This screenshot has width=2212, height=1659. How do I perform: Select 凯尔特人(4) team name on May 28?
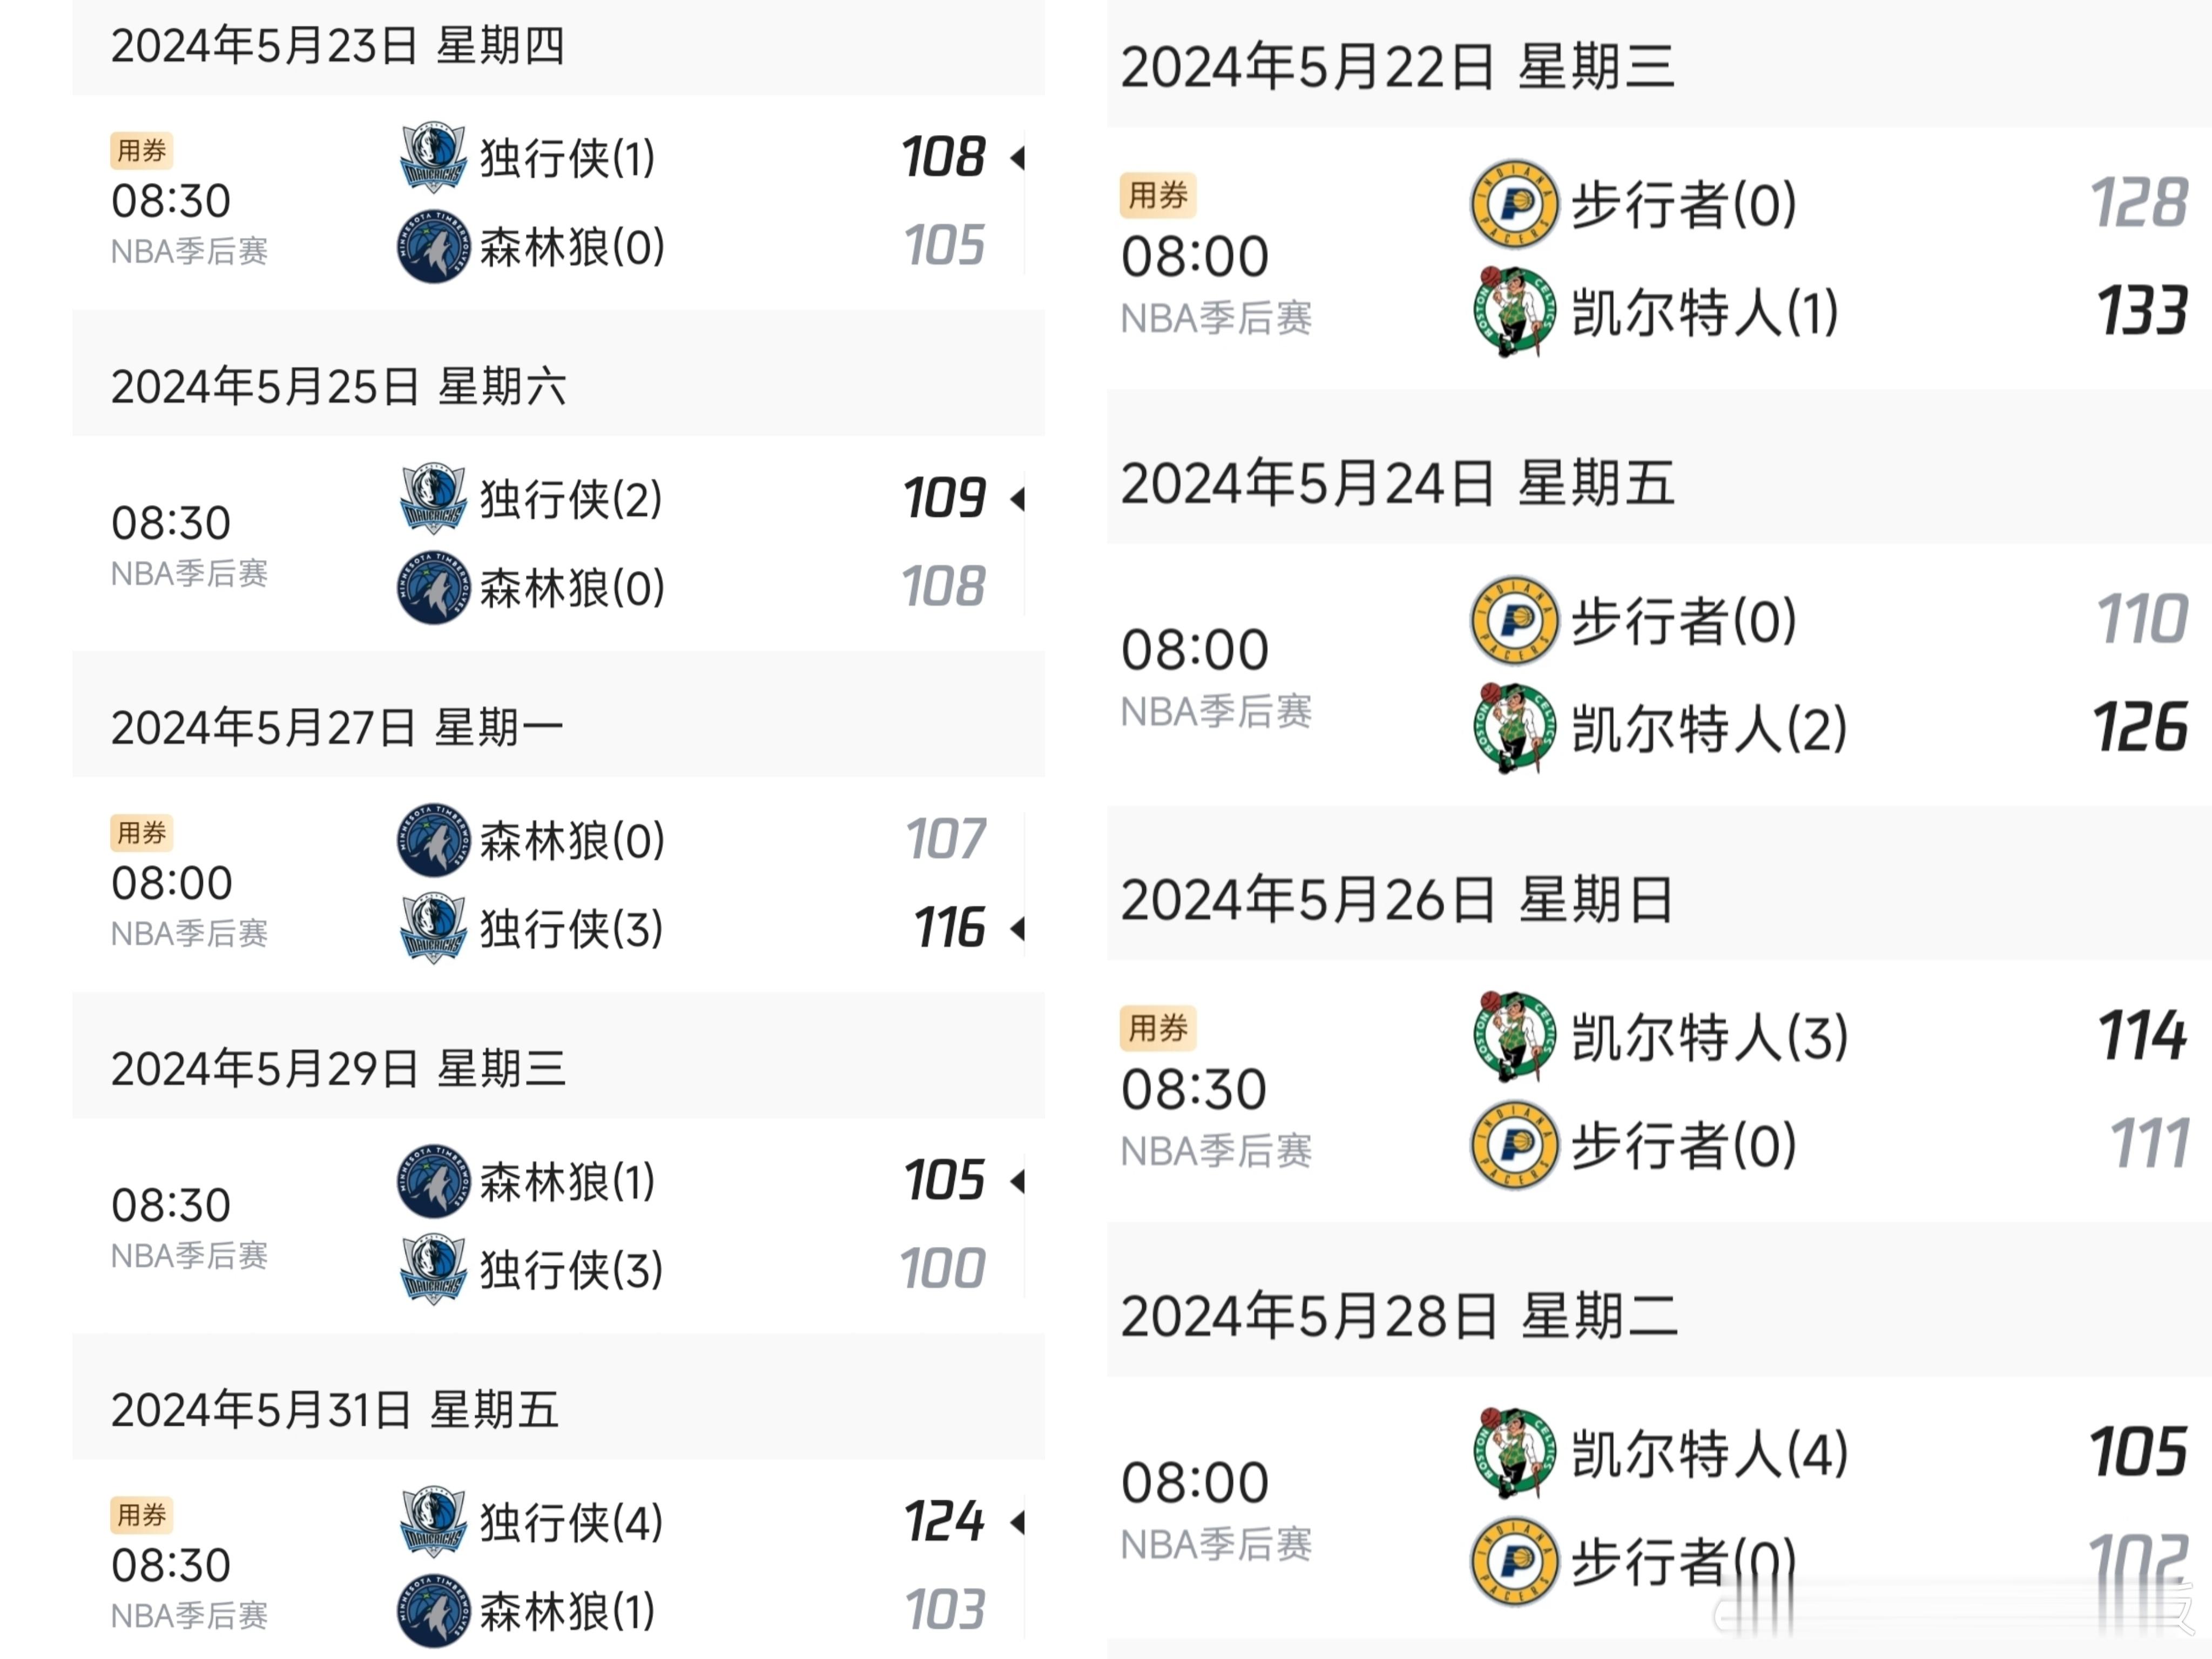[1709, 1454]
